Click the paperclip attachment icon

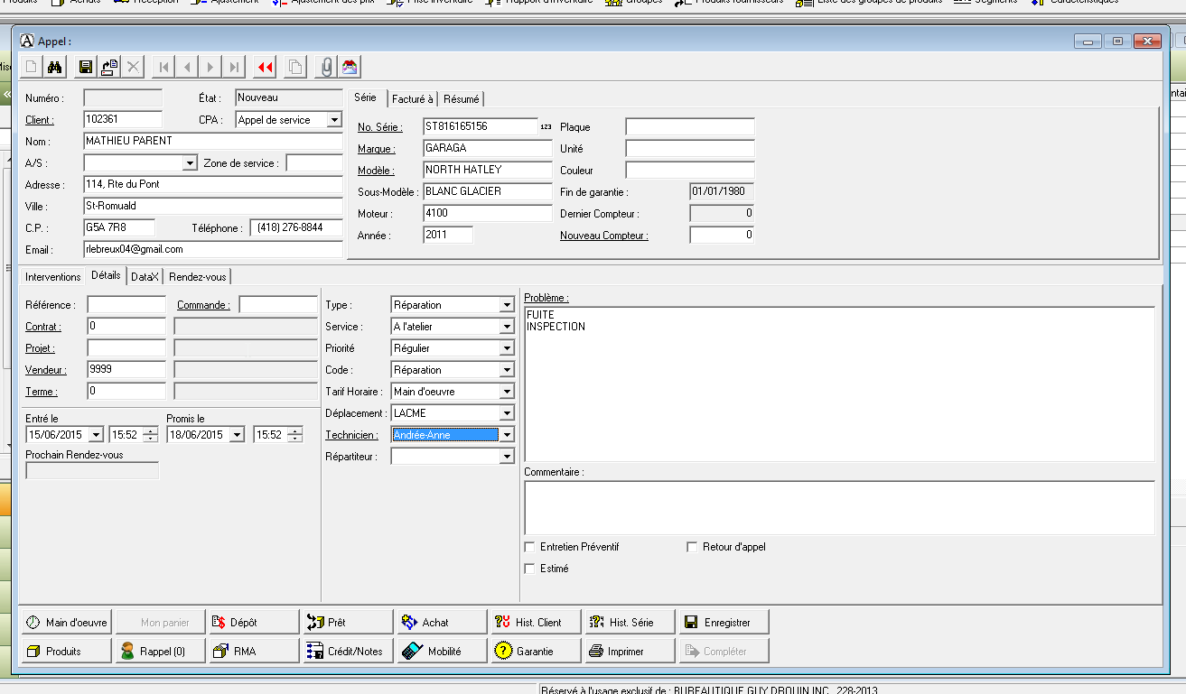click(x=326, y=66)
